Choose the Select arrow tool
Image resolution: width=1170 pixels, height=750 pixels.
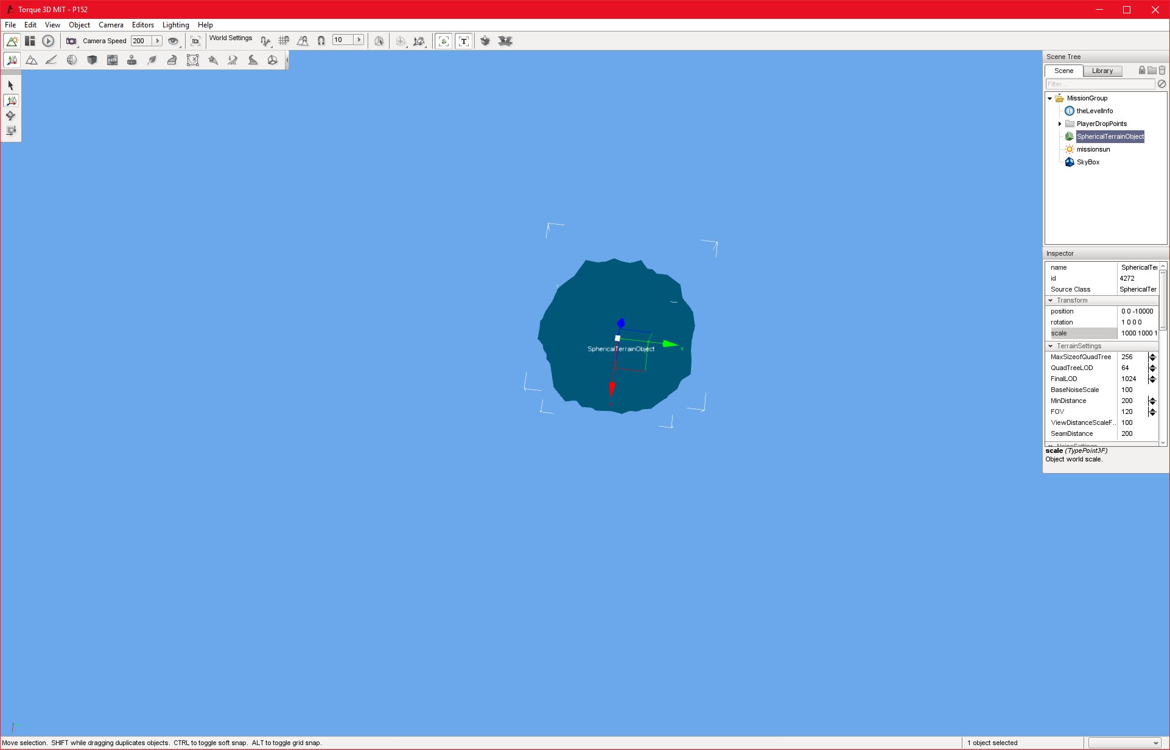11,85
